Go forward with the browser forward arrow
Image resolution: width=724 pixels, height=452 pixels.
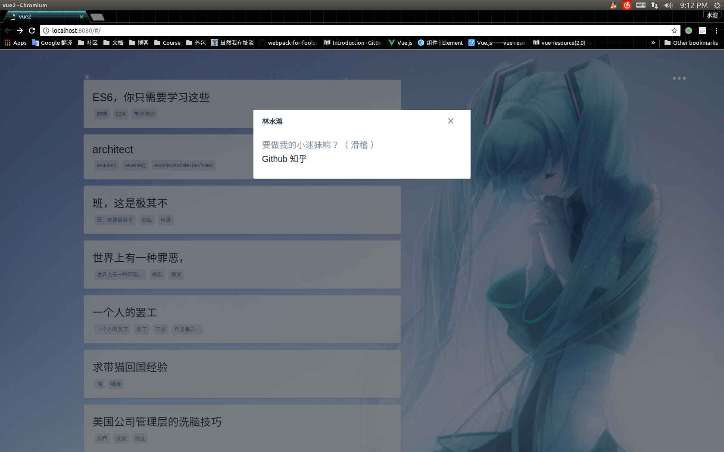coord(20,31)
